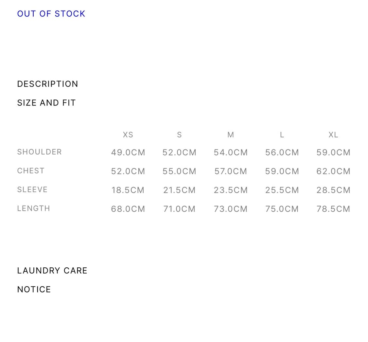Select the 18.5CM sleeve value
368x342 pixels.
(128, 190)
